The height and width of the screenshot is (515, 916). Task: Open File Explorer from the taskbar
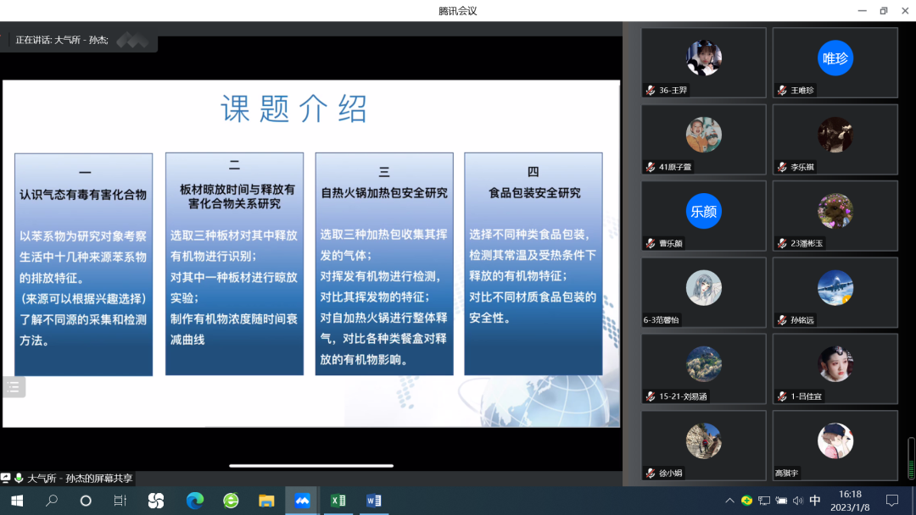[x=267, y=501]
